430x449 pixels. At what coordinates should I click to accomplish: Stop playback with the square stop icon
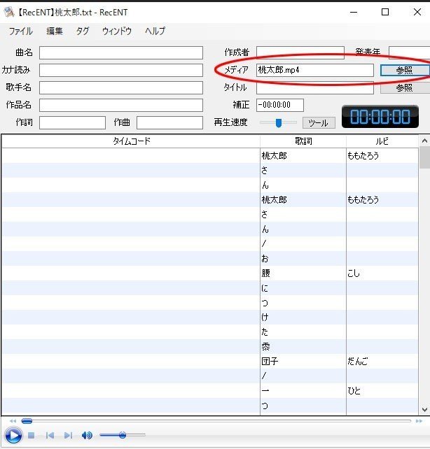(32, 436)
